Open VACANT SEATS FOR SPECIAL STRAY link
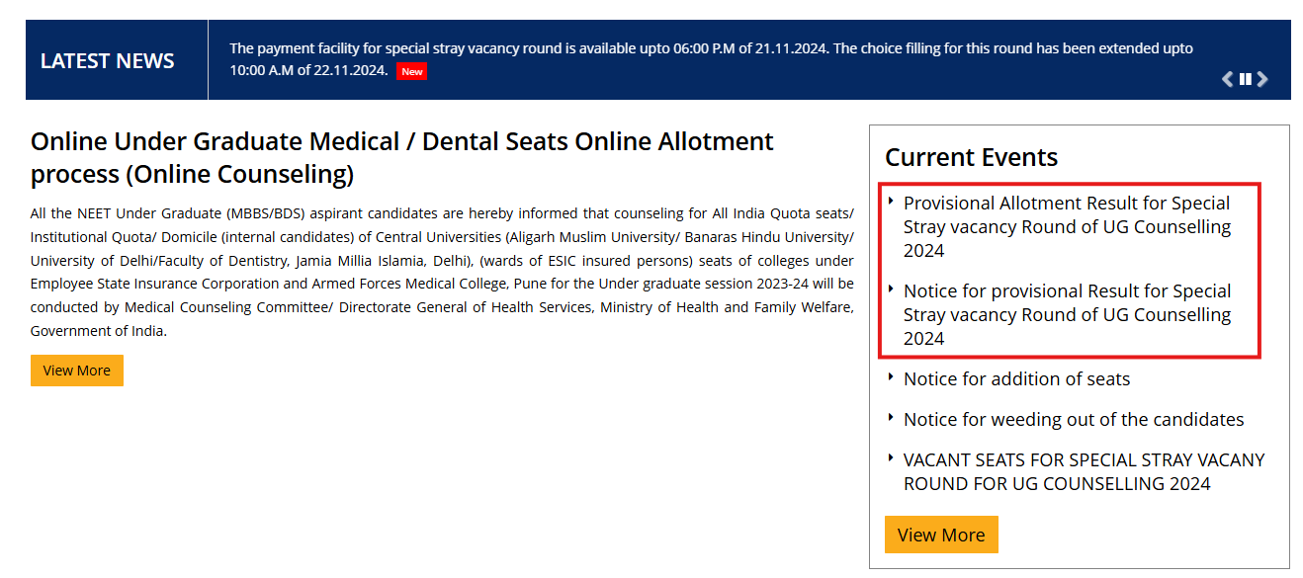This screenshot has height=578, width=1303. [1084, 471]
